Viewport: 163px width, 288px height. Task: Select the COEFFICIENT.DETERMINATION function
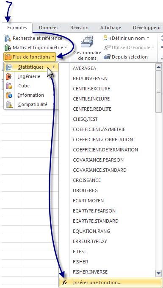point(105,150)
